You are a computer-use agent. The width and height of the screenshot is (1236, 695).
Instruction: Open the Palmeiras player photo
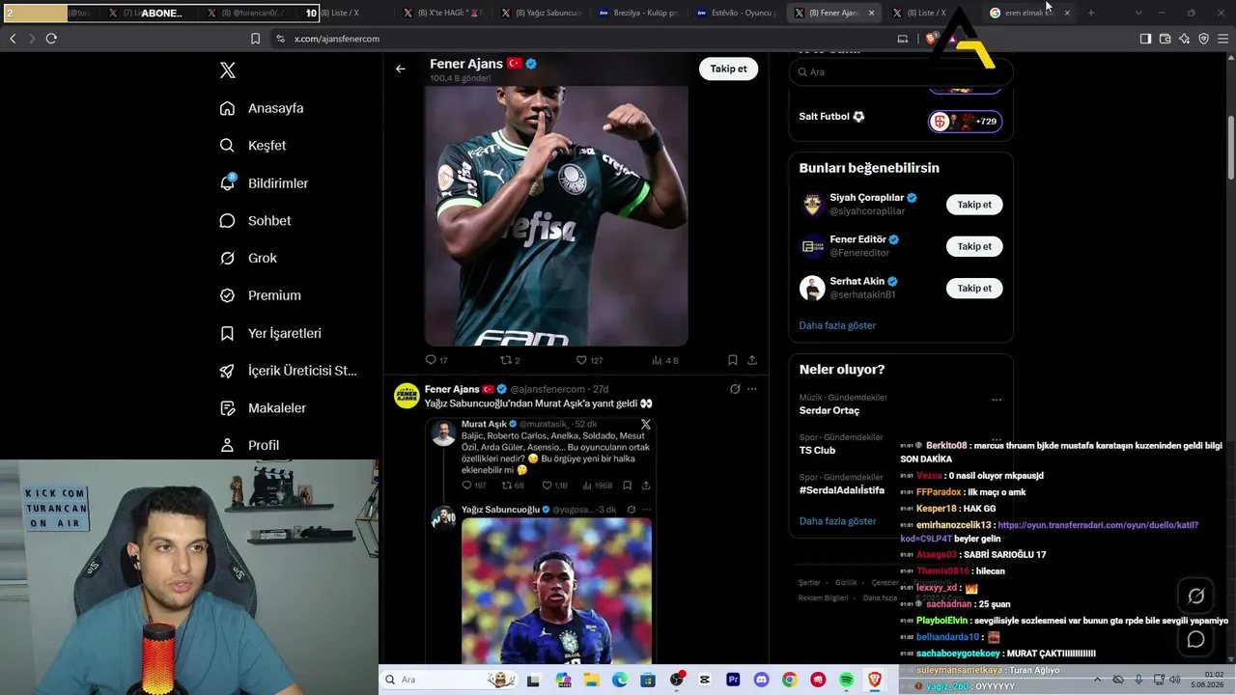click(556, 215)
